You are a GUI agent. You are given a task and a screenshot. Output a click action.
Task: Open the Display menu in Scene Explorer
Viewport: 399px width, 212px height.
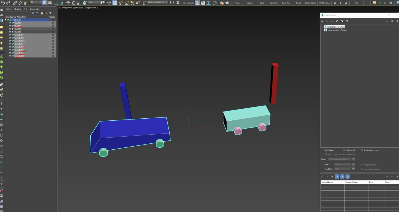18,9
